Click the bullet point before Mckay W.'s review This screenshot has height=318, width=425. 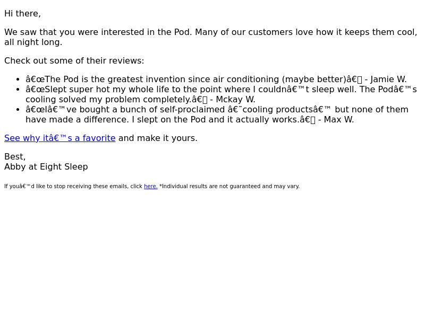pyautogui.click(x=18, y=90)
